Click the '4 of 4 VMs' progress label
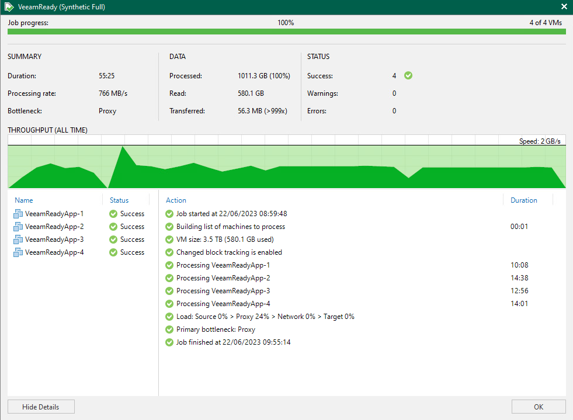The width and height of the screenshot is (573, 420). point(546,23)
